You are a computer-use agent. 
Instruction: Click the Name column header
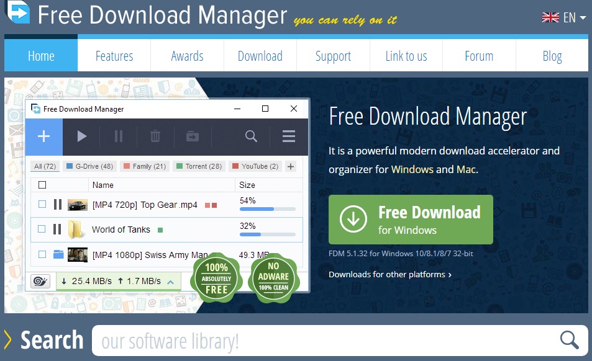pos(103,185)
